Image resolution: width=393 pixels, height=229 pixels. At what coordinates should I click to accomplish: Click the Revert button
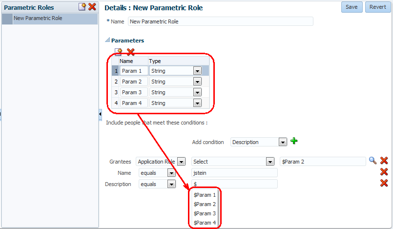[378, 7]
